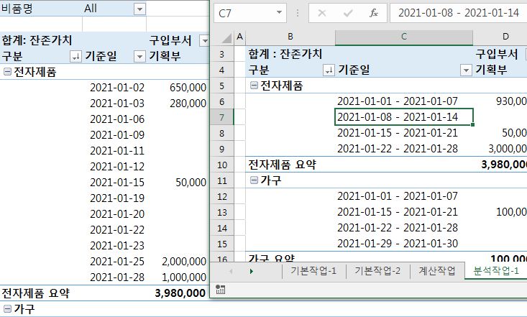Viewport: 527px width, 317px height.
Task: Click the Insert Function fx icon
Action: point(373,13)
